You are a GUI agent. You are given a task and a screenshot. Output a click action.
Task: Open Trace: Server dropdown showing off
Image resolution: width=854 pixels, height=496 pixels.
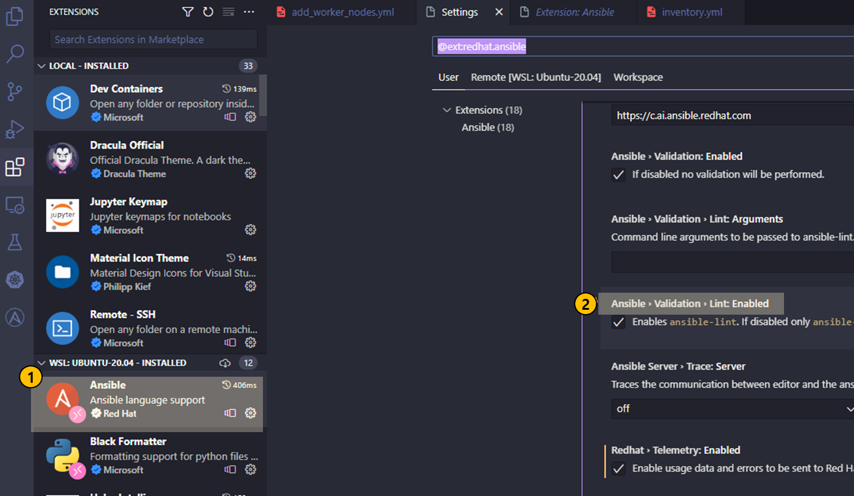click(733, 409)
